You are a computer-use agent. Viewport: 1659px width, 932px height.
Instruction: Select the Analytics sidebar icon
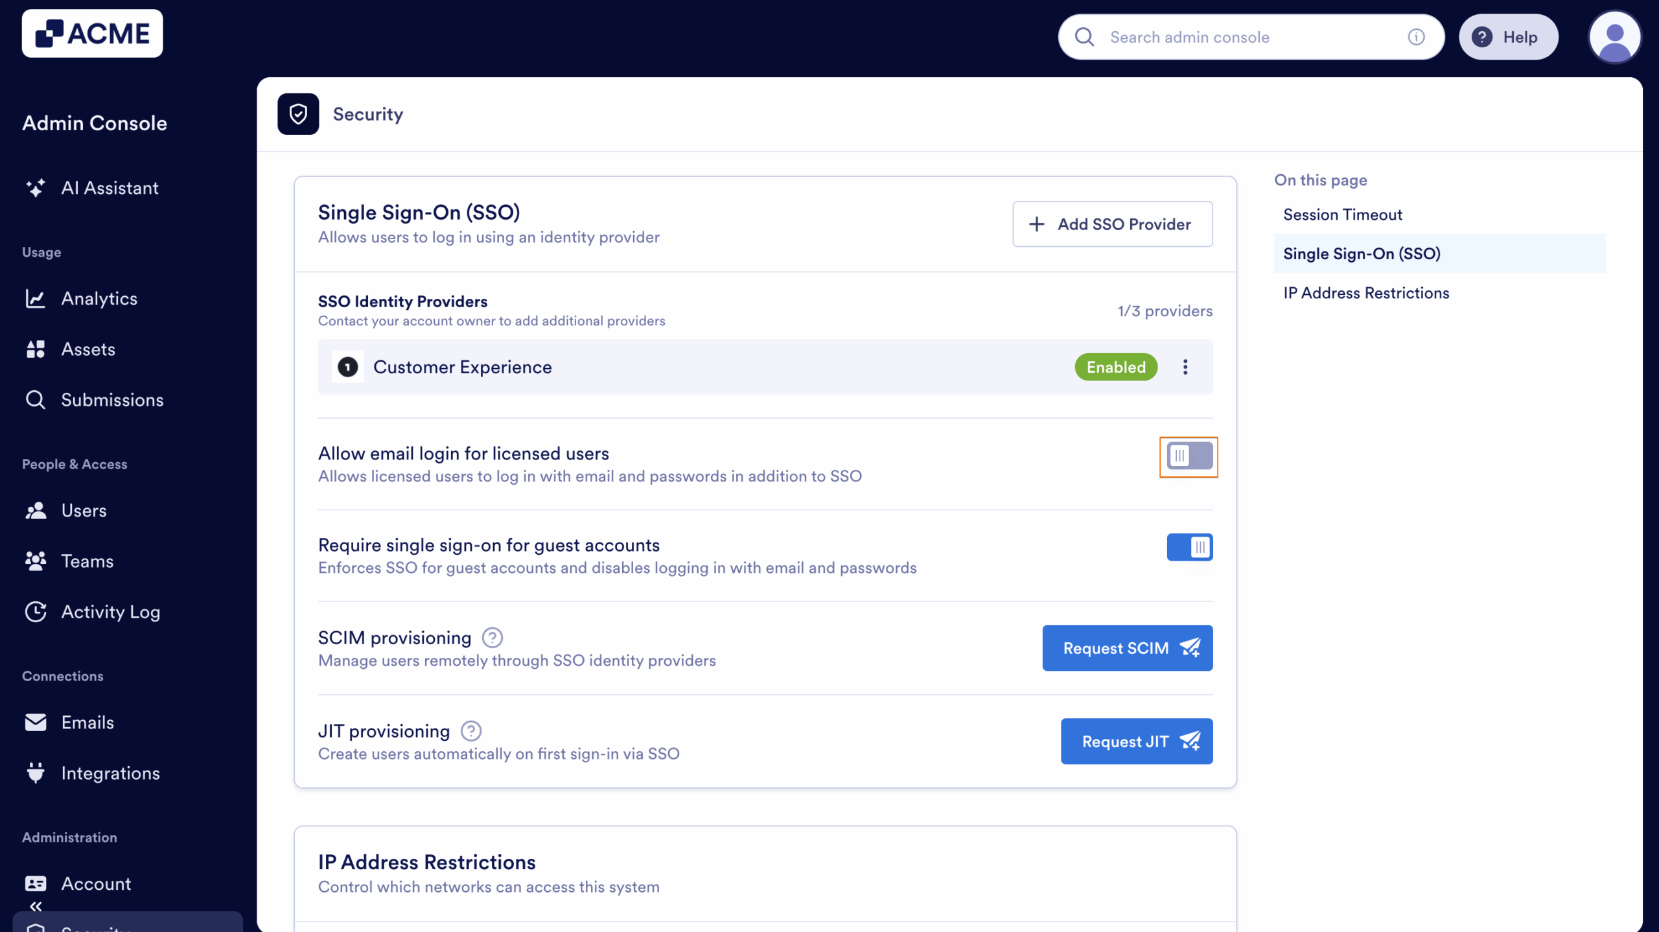pyautogui.click(x=36, y=299)
